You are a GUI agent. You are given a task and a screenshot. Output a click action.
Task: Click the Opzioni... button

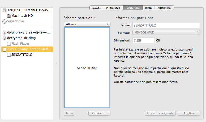click(99, 113)
